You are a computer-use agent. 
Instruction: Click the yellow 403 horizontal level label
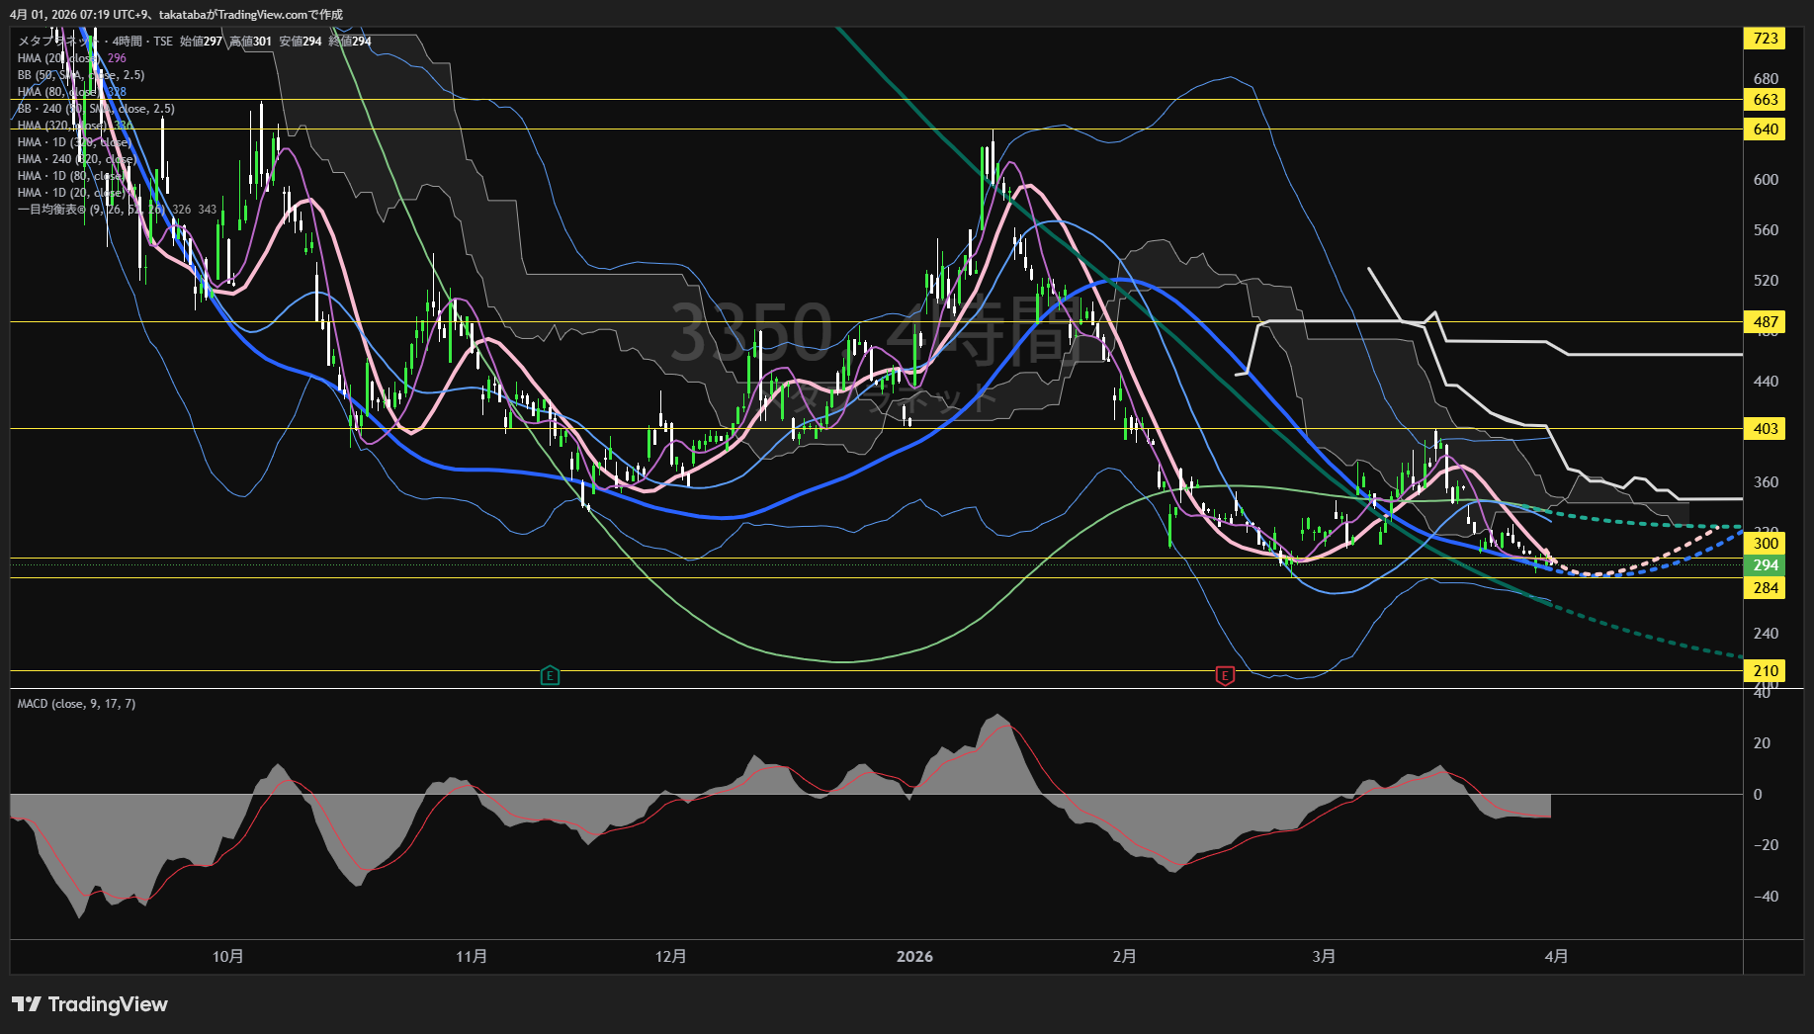tap(1765, 429)
